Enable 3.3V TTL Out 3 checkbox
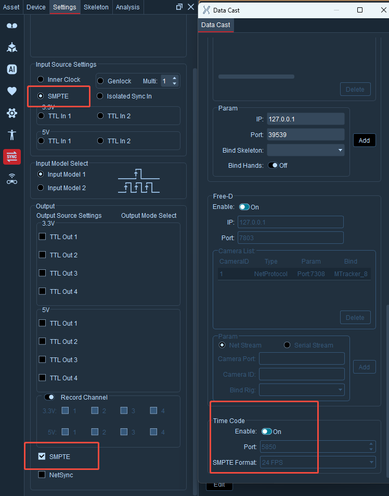Viewport: 389px width, 496px height. [x=42, y=273]
